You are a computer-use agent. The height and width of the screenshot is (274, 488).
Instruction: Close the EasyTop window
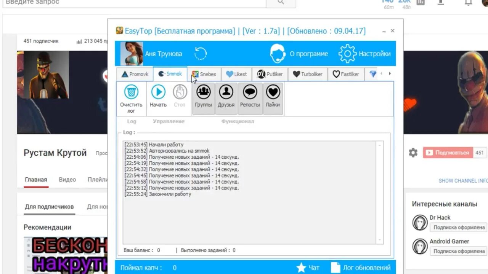pos(393,31)
